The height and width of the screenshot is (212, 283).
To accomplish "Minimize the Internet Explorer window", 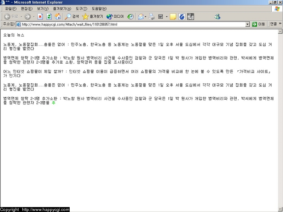I will coord(271,2).
